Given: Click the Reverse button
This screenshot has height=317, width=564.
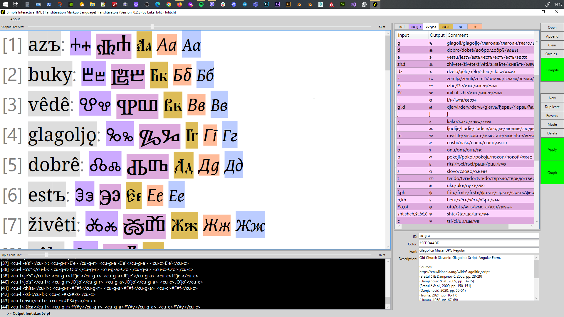Looking at the screenshot, I should click(x=552, y=115).
